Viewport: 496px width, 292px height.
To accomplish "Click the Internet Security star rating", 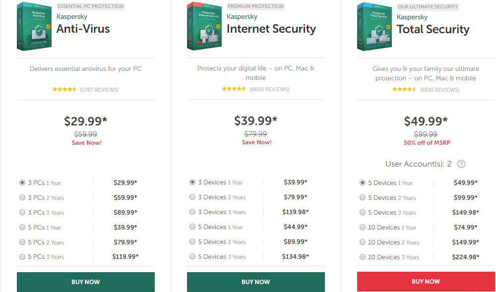I will 235,89.
